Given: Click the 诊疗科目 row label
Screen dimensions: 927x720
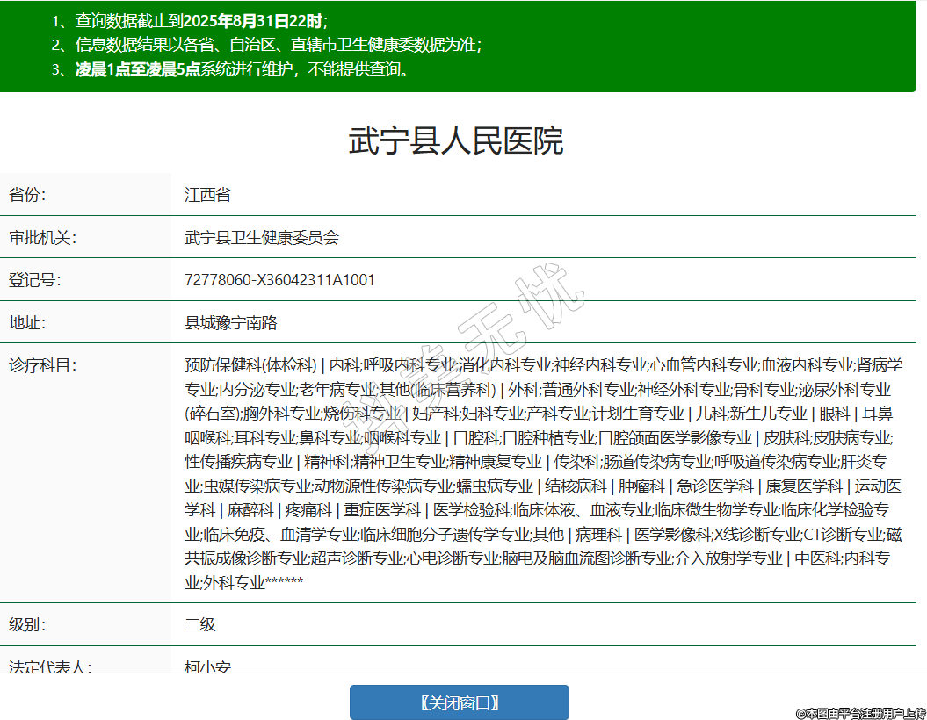Looking at the screenshot, I should [x=42, y=365].
